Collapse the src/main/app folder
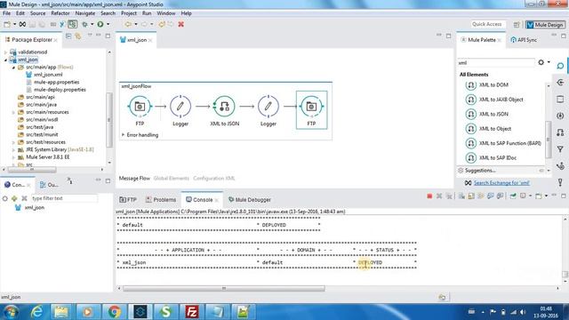This screenshot has width=569, height=320. [13, 68]
